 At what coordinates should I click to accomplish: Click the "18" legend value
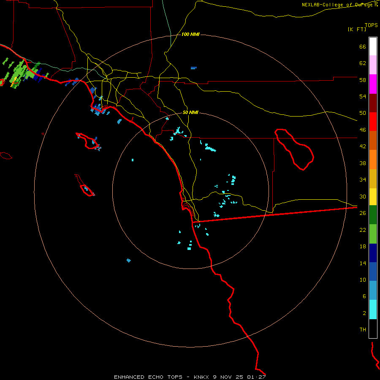tap(363, 247)
